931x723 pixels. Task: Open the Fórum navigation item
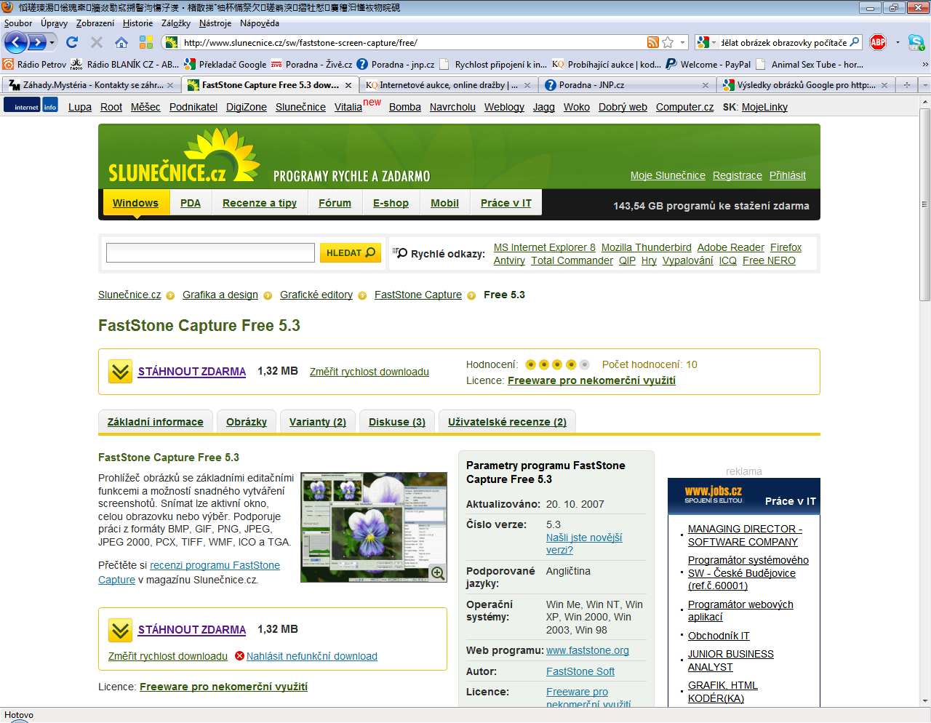click(335, 203)
